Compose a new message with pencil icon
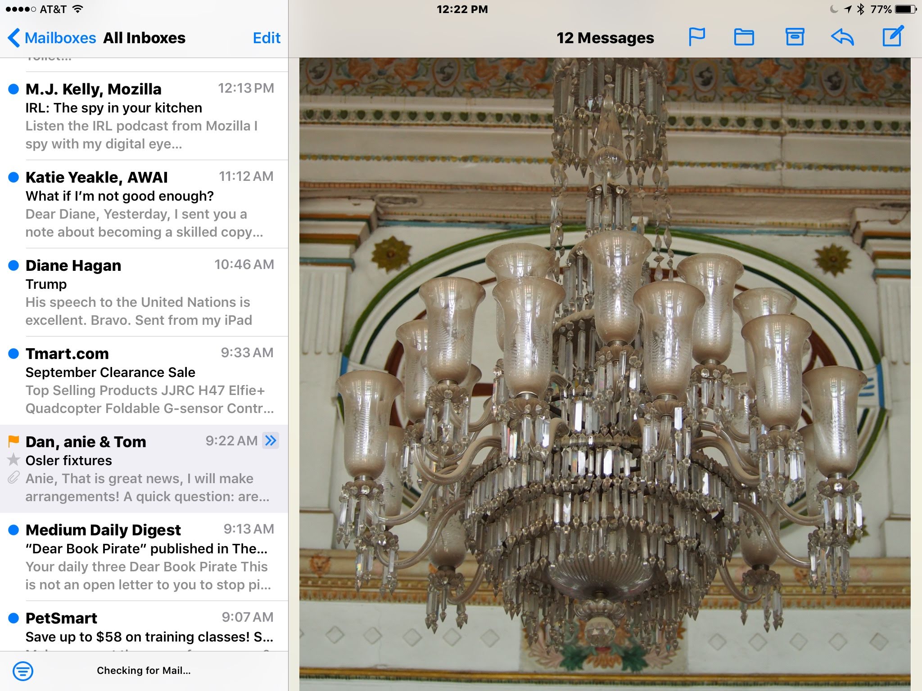The image size is (922, 691). [893, 36]
